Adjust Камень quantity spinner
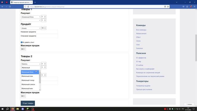 click(44, 64)
